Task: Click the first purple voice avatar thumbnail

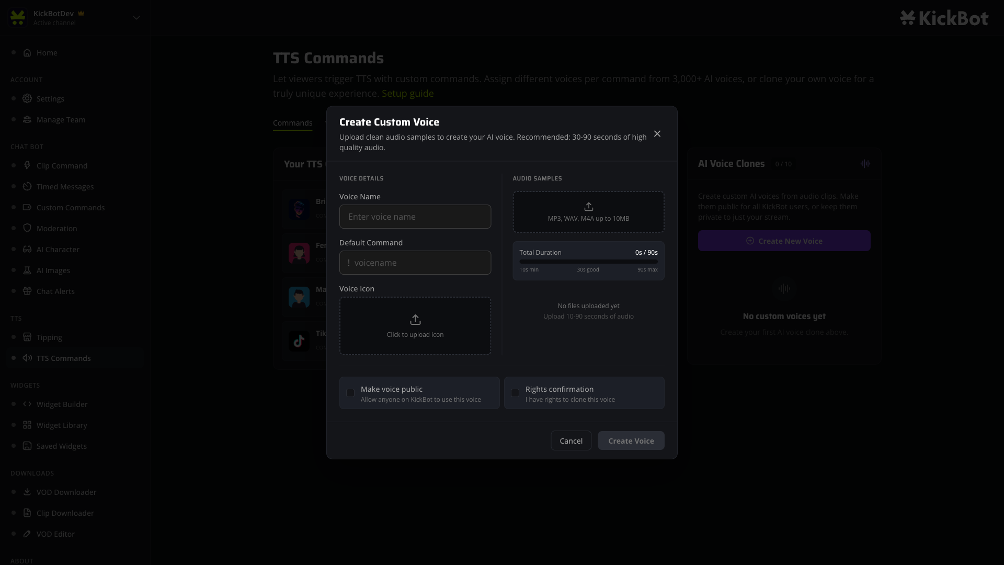Action: tap(299, 209)
